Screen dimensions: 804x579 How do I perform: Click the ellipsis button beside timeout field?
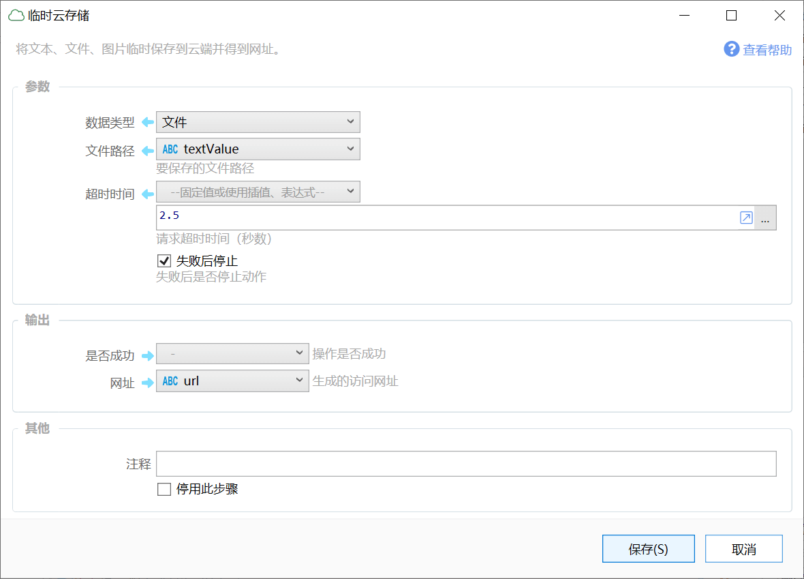click(765, 218)
